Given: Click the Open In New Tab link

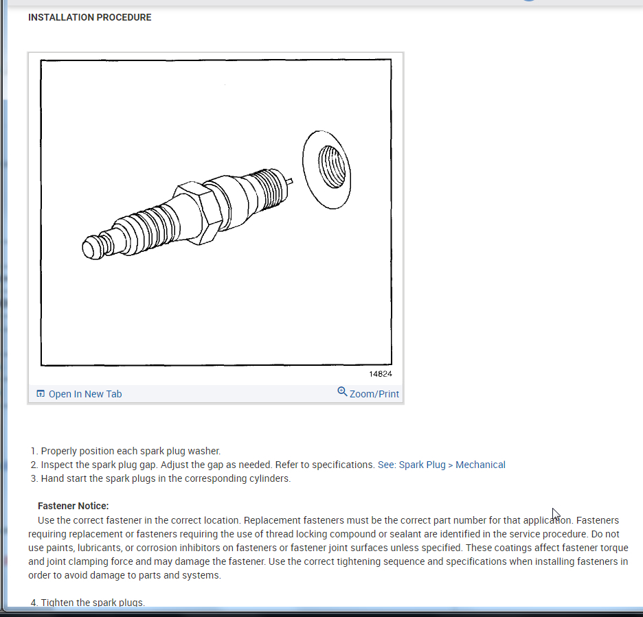Looking at the screenshot, I should [x=85, y=394].
